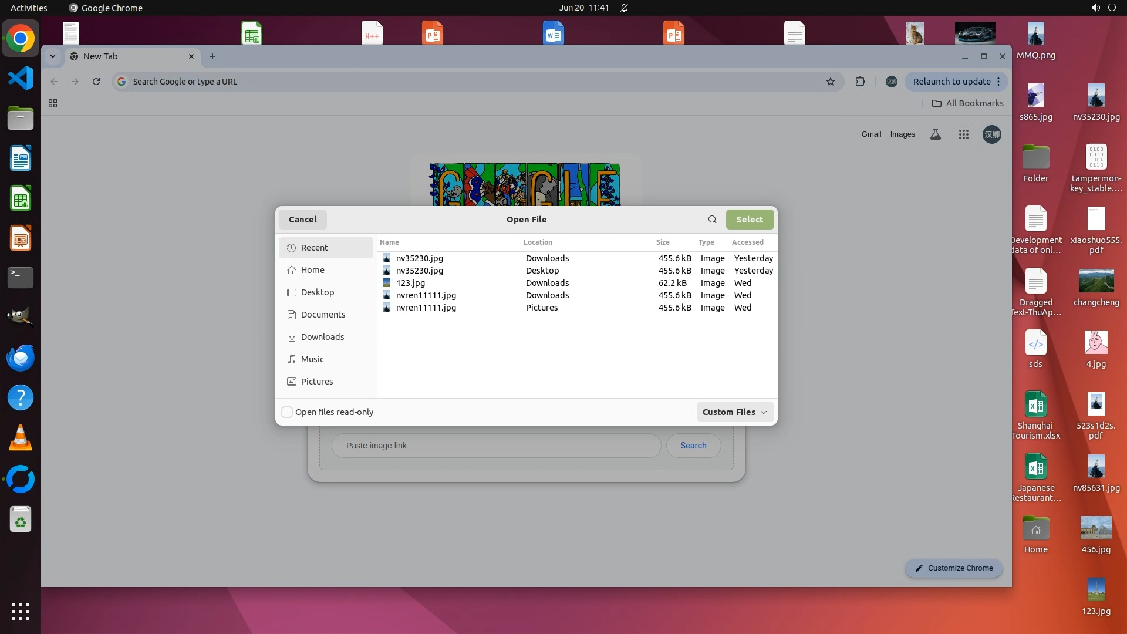
Task: Select Downloads in the dialog sidebar
Action: [322, 337]
